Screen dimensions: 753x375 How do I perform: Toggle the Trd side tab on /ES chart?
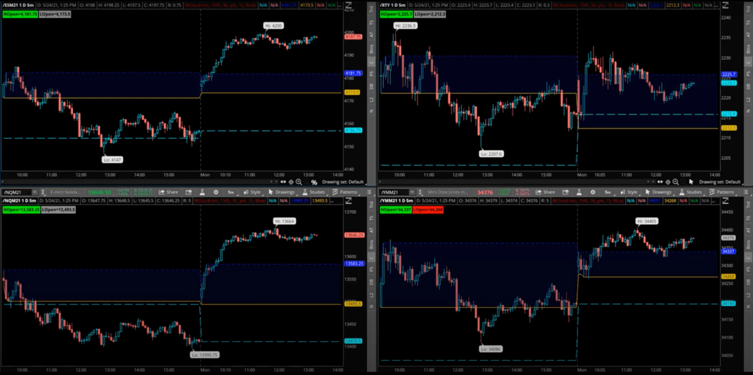[x=371, y=8]
